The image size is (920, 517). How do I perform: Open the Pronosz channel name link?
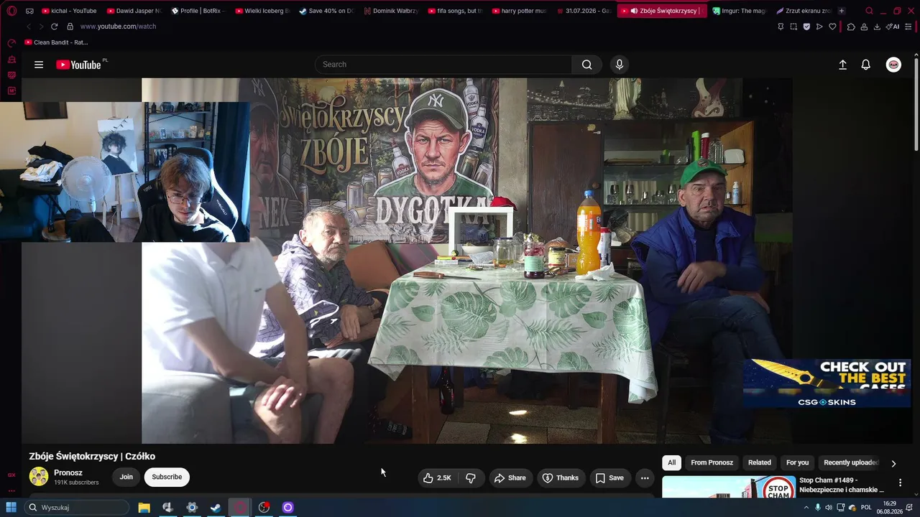tap(68, 472)
